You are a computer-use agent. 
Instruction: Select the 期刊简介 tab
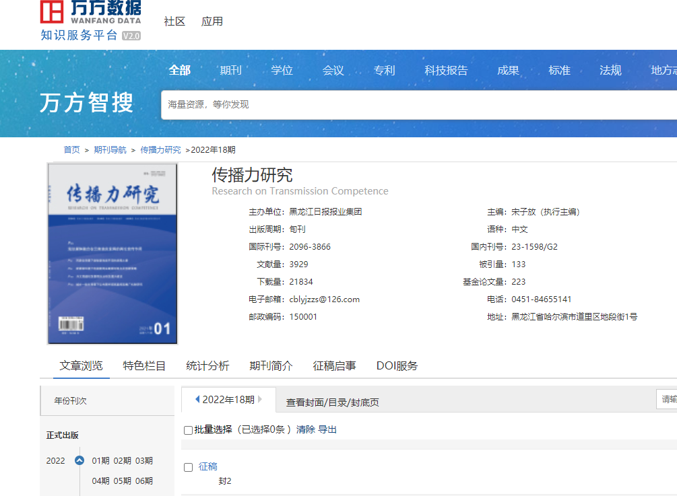(271, 366)
